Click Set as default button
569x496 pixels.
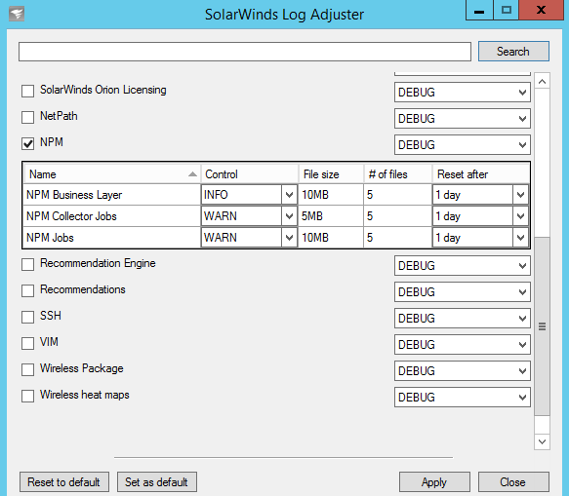point(157,482)
